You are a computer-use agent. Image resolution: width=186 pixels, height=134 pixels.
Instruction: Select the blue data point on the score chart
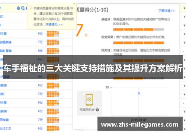click(139, 93)
